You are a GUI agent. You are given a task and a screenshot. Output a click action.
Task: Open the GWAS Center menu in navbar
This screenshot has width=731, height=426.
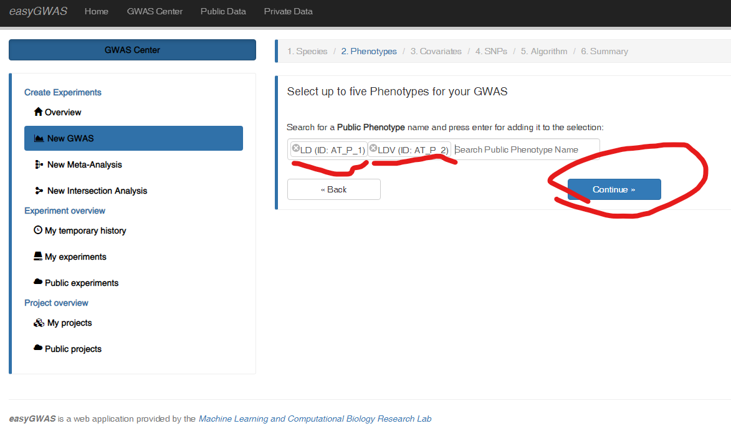155,11
